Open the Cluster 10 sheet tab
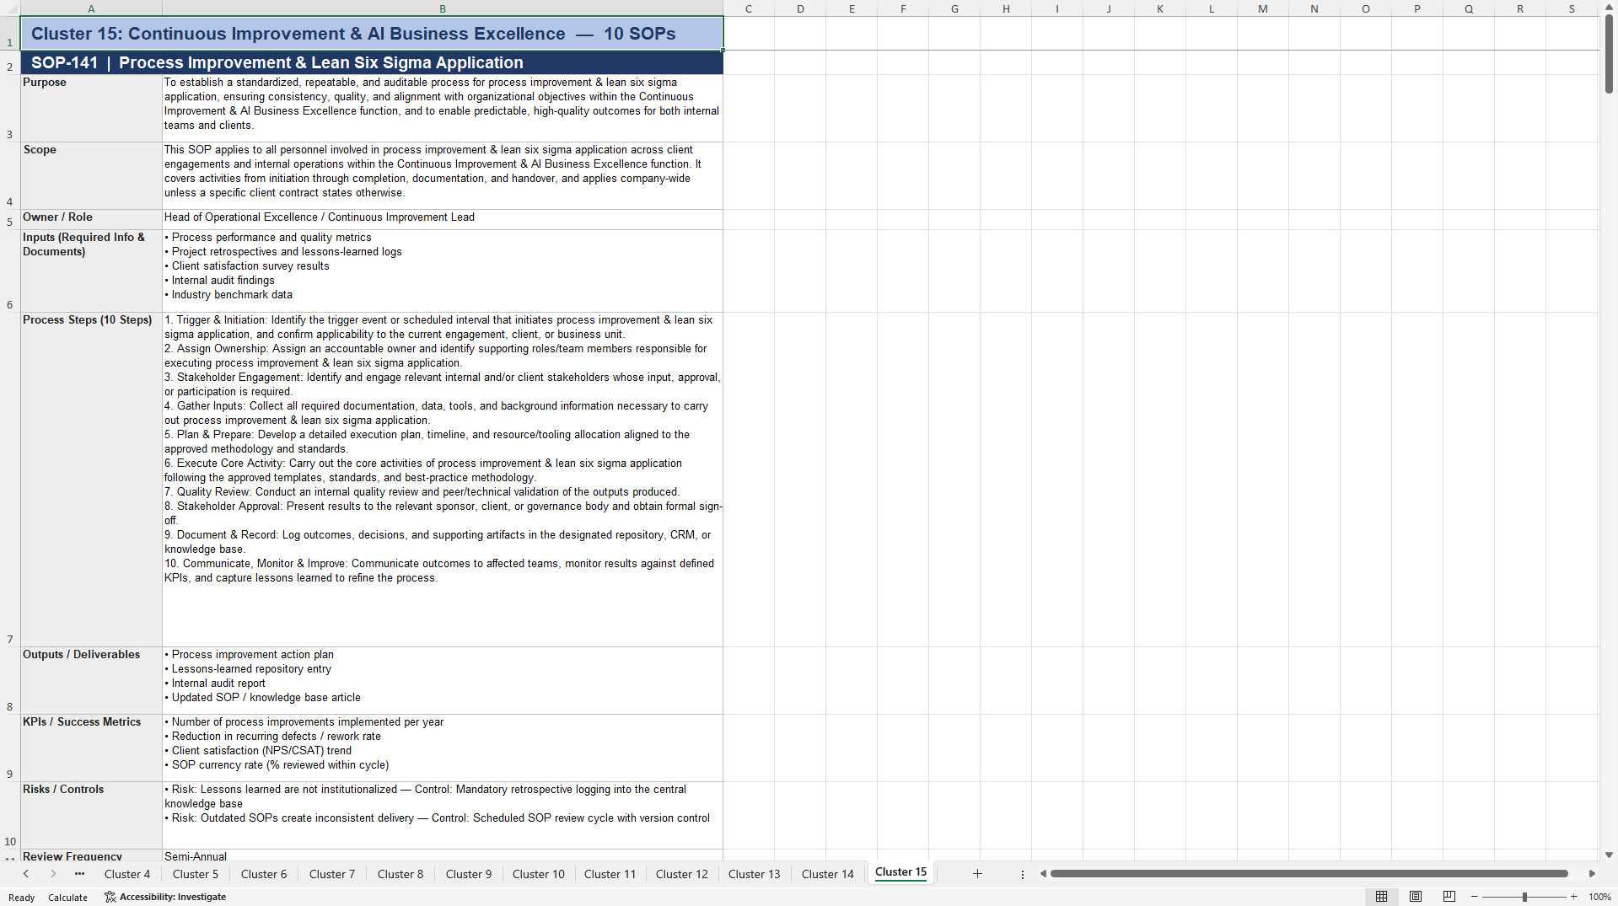 pyautogui.click(x=539, y=874)
